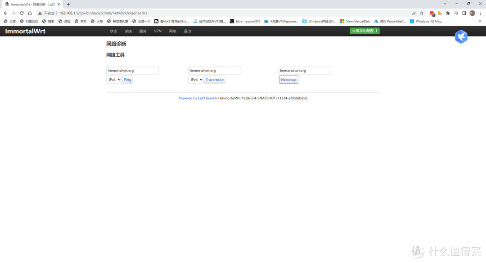Open the Extensions puzzle piece icon

tap(448, 13)
